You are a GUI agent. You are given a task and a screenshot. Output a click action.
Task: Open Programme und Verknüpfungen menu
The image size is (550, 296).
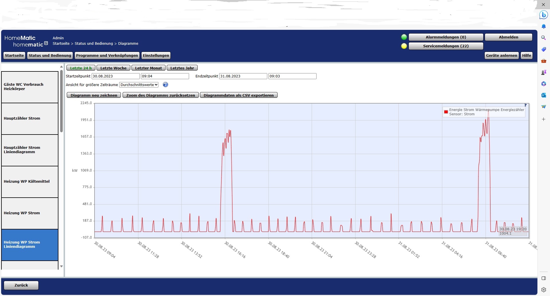(107, 55)
